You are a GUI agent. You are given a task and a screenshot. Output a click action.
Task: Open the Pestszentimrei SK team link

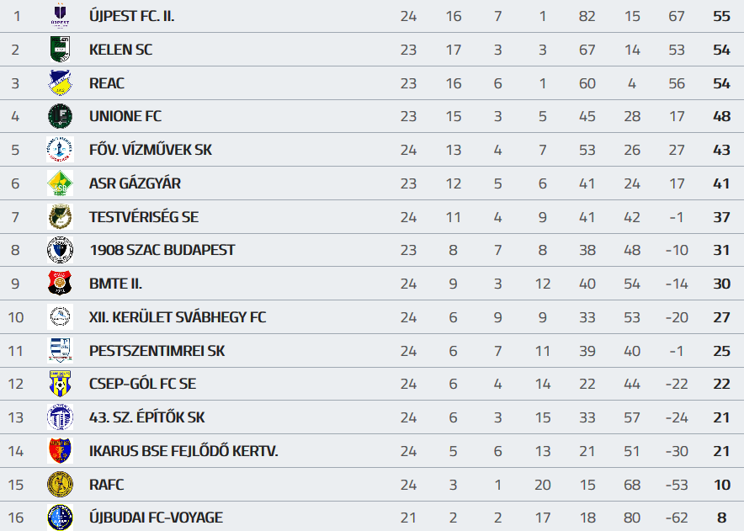[x=157, y=351]
